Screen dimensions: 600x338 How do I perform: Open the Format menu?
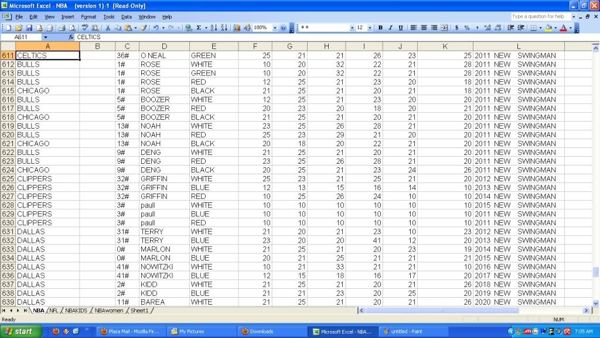88,17
